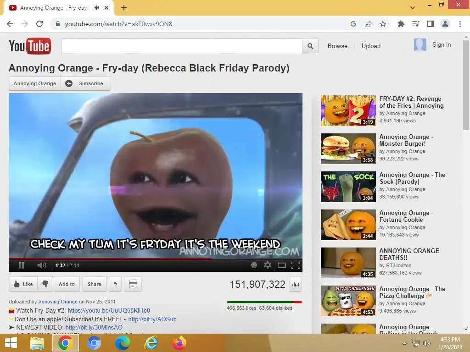Go to Browse
Screen dimensions: 470x352
coord(337,46)
